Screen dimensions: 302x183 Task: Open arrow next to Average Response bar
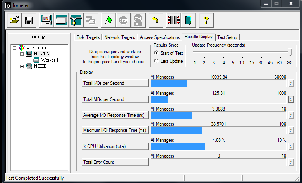[291, 115]
